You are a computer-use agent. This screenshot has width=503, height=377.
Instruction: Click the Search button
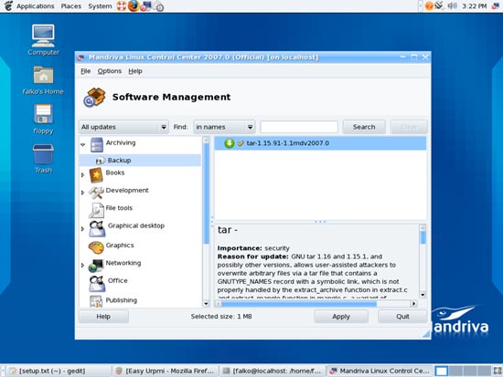click(x=364, y=127)
